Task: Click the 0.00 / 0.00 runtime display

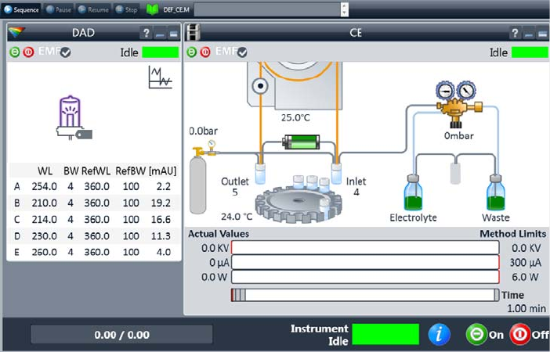Action: (x=121, y=335)
